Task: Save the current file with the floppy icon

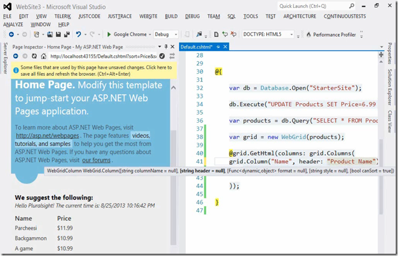Action: click(x=59, y=34)
